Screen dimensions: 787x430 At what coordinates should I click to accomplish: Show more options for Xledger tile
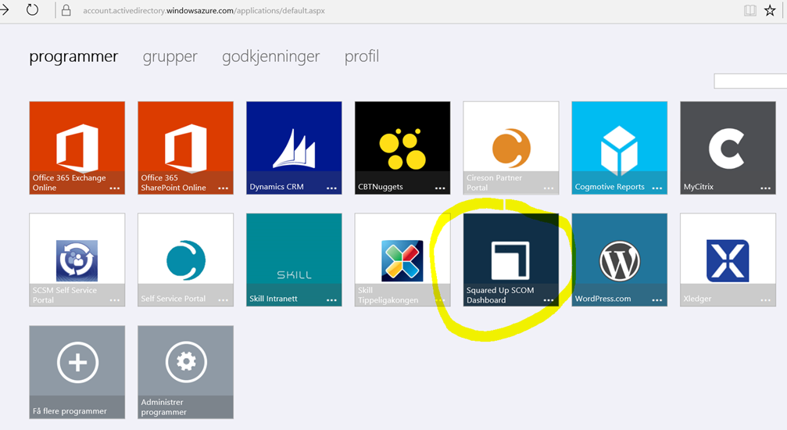click(765, 300)
